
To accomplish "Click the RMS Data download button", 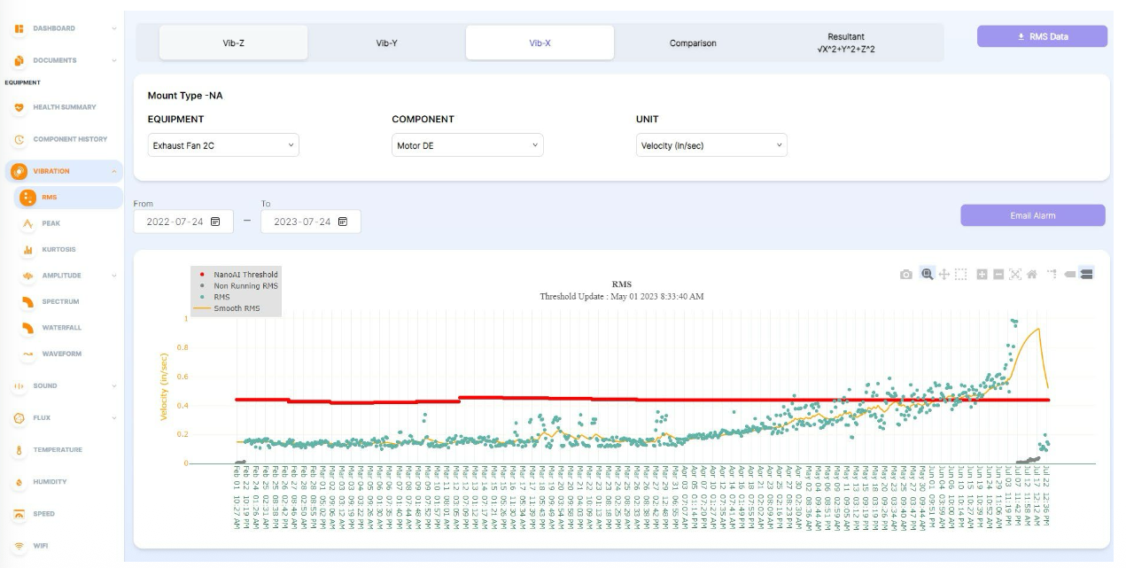I will coord(1042,36).
